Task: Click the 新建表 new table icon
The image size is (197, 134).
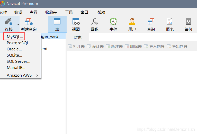Action: [x=108, y=46]
